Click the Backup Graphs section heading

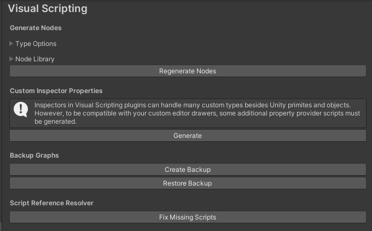click(x=34, y=155)
